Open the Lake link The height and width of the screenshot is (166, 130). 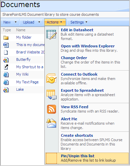click(x=20, y=89)
